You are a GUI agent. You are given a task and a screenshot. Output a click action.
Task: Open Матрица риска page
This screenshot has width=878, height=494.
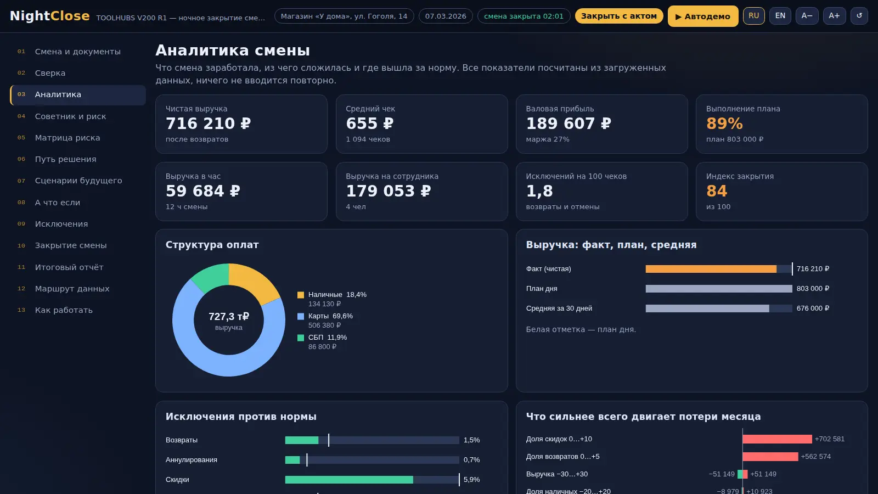point(78,138)
